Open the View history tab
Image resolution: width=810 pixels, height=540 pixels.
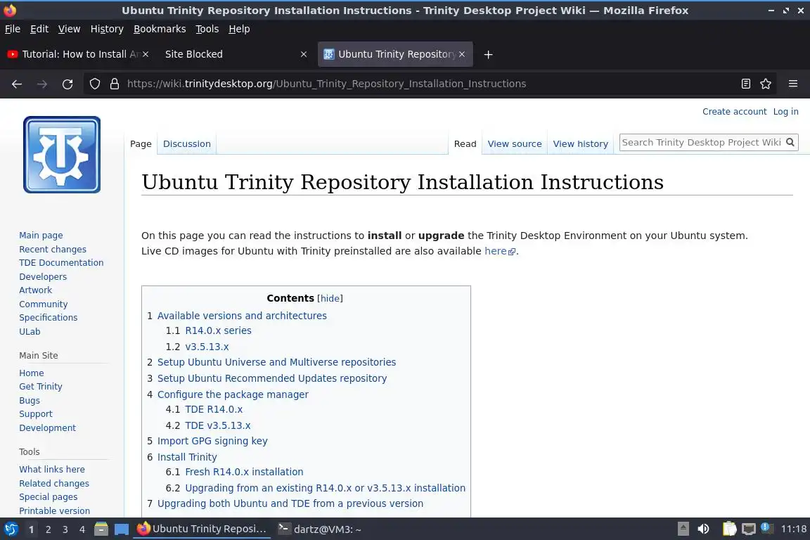[580, 143]
